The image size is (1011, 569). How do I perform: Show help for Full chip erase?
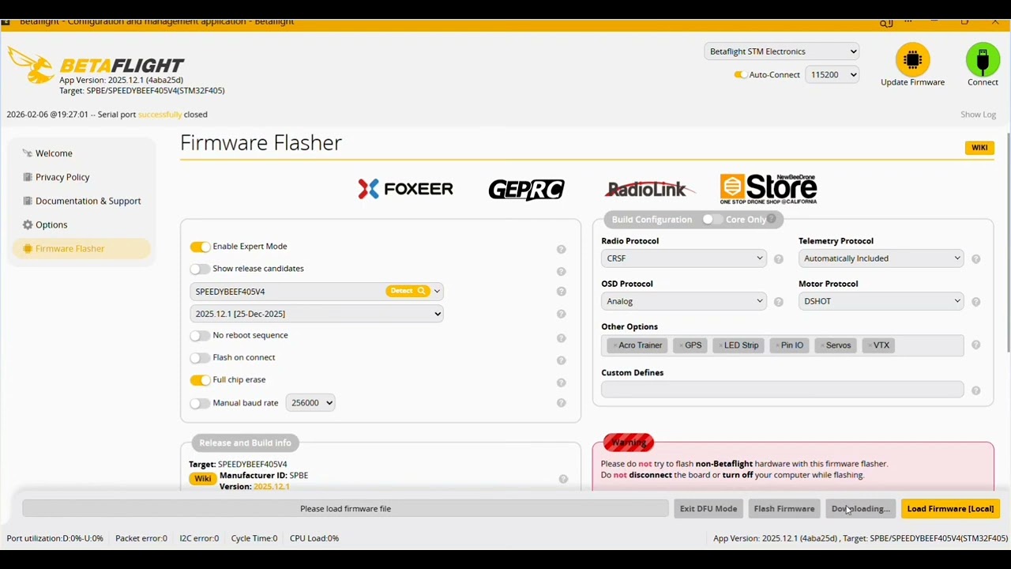pyautogui.click(x=562, y=382)
